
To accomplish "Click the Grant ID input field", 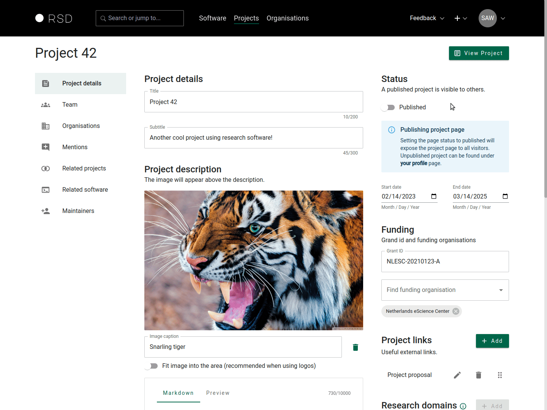I will 445,262.
